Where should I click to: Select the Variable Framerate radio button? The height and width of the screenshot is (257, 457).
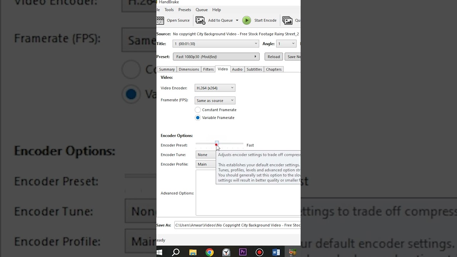pyautogui.click(x=198, y=118)
